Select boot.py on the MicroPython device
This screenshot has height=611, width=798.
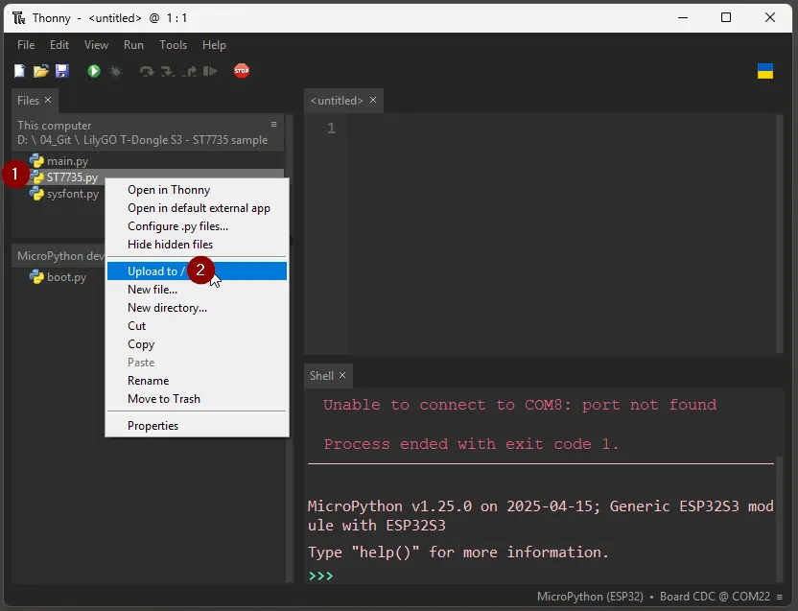66,277
